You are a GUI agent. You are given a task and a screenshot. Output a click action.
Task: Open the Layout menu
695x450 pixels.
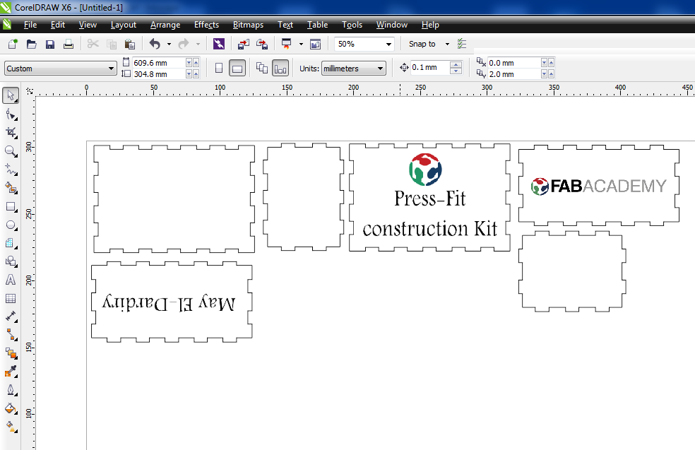123,25
